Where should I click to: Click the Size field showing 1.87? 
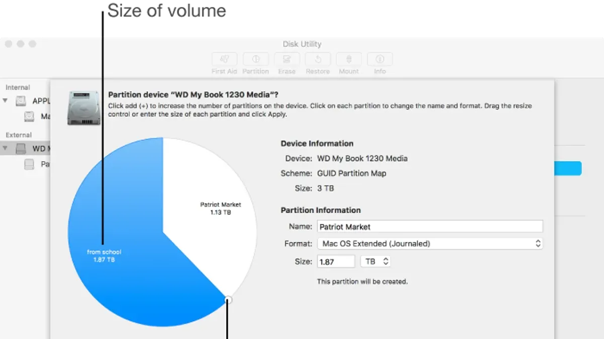[x=336, y=262]
